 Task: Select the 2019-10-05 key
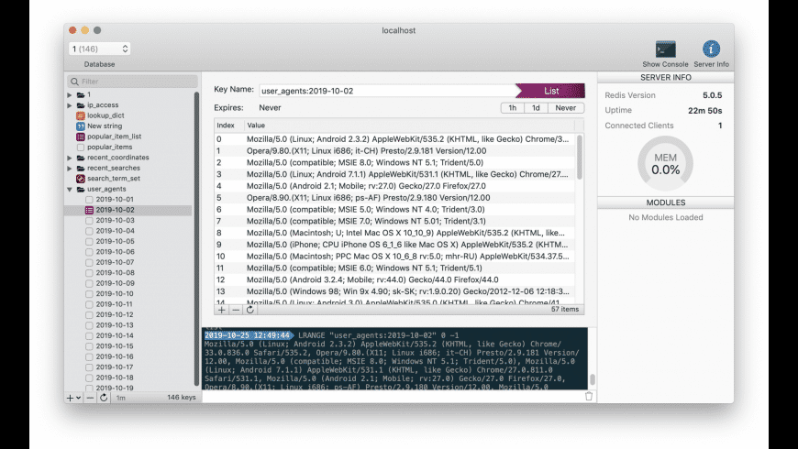(115, 242)
